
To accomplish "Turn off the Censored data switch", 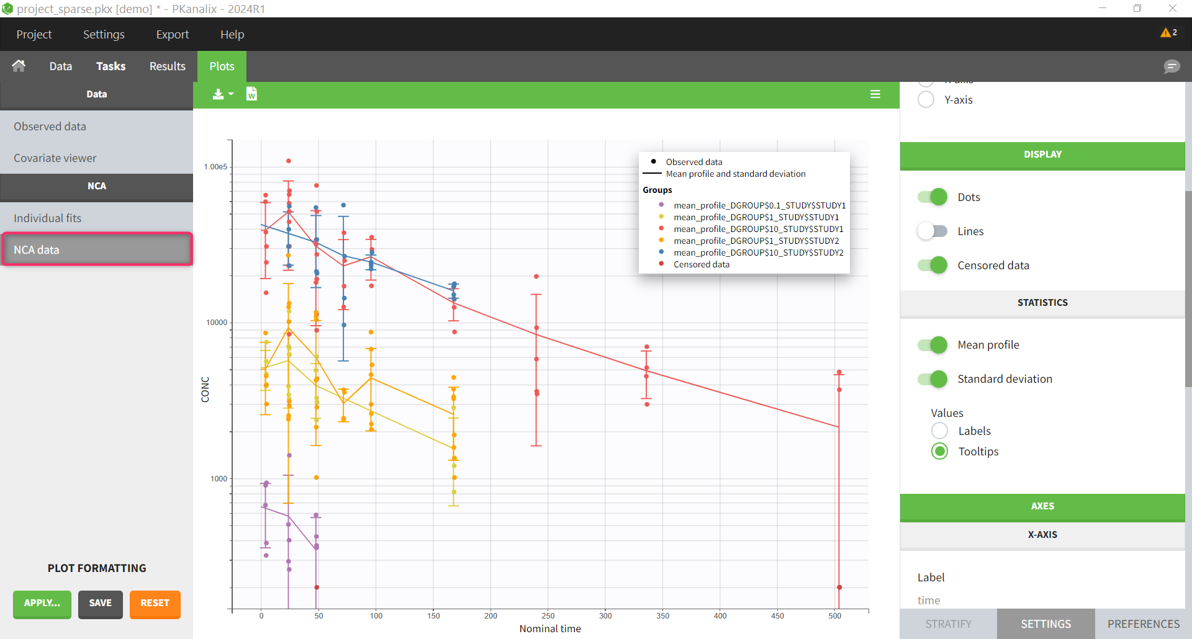I will coord(932,266).
